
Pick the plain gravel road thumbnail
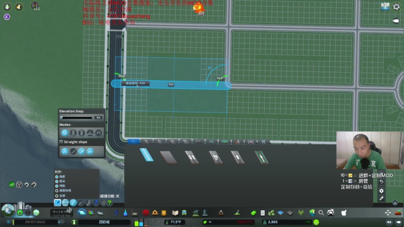tap(168, 157)
